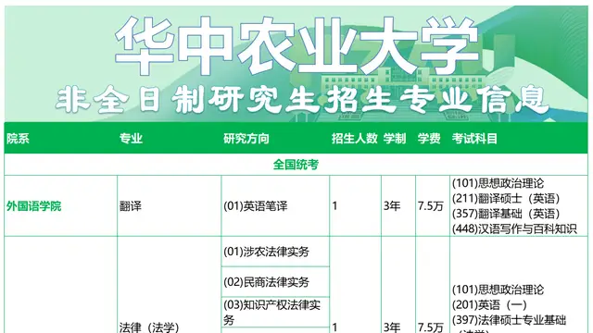Click the enrollment number 1 in the 翻译 row
The image size is (593, 333).
pos(334,206)
